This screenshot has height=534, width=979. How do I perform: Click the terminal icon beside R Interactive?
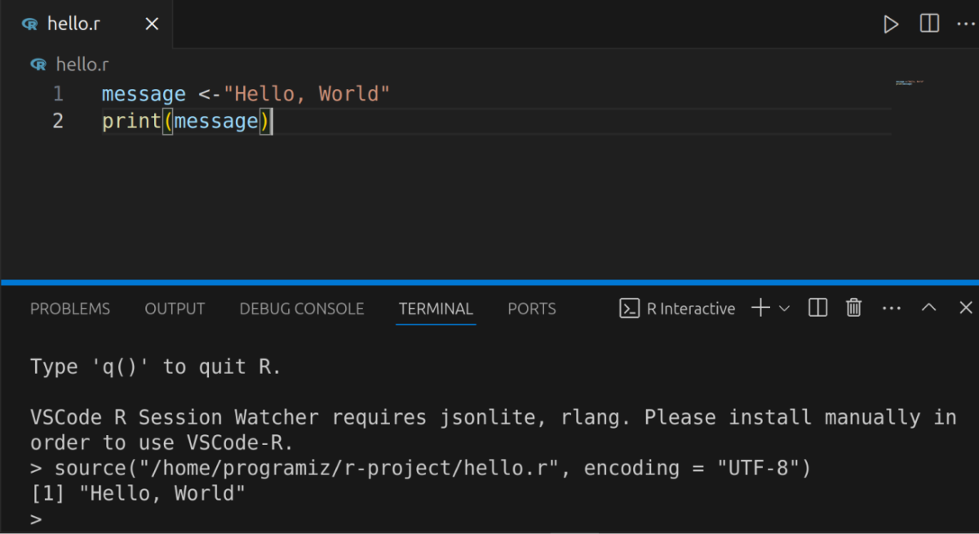pyautogui.click(x=629, y=308)
